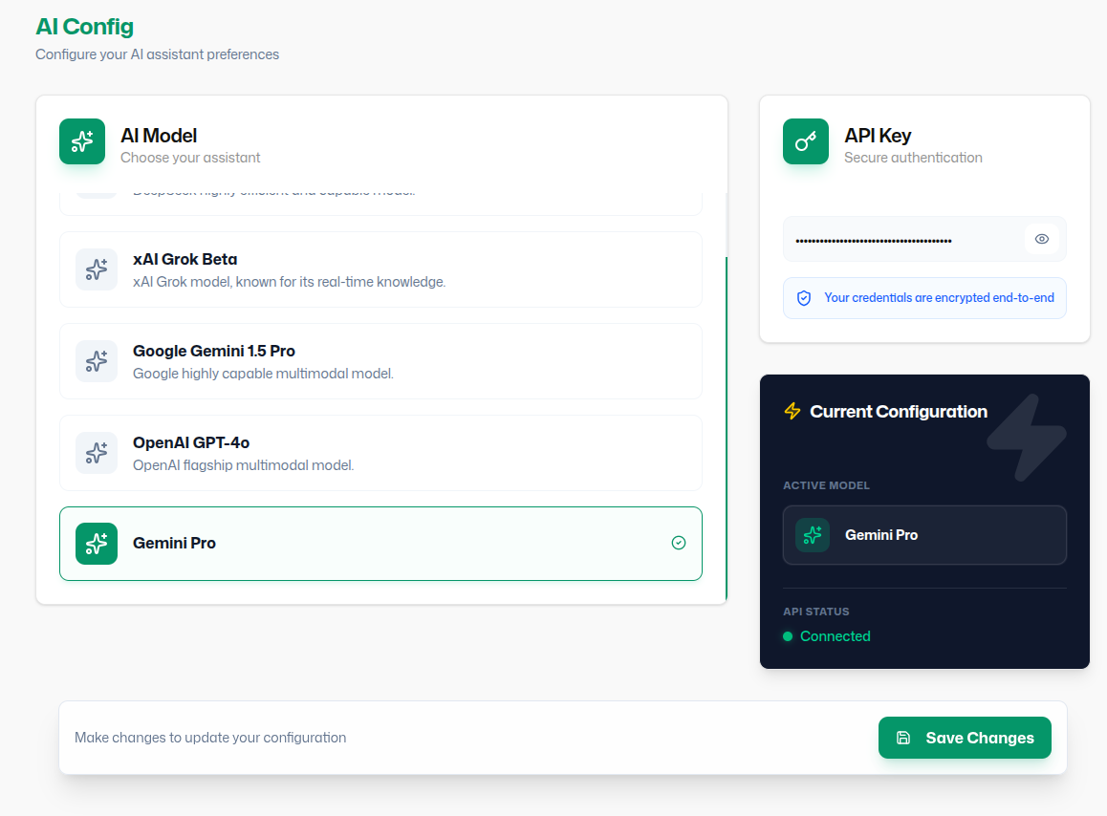Click the selected checkmark on Gemini Pro card
1107x816 pixels.
[679, 542]
